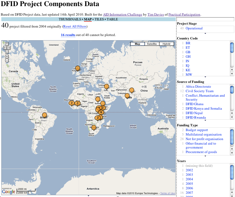
Task: Expand the Funding Type facet list
Action: point(205,156)
